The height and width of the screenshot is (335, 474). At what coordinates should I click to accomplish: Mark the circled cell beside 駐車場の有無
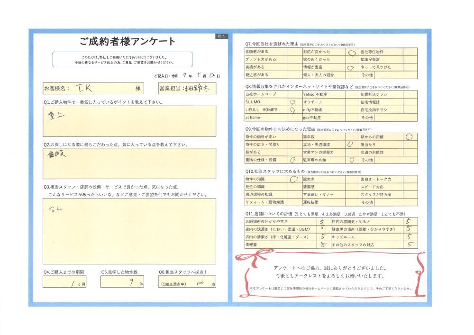(x=352, y=160)
